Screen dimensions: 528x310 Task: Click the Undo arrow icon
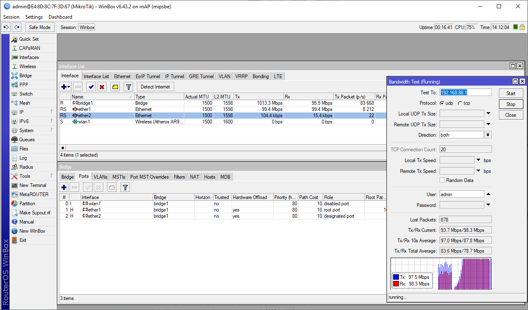[x=6, y=27]
